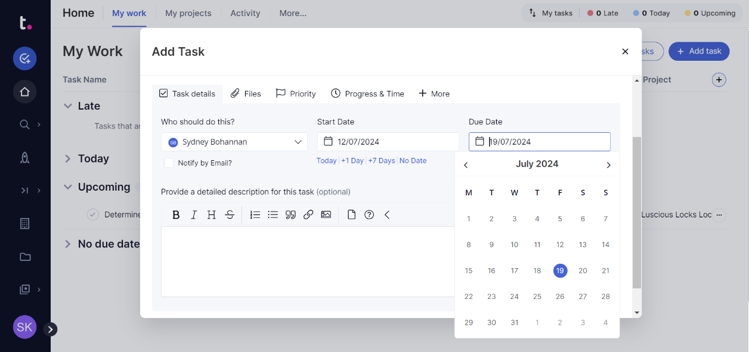Go to next month in calendar
Image resolution: width=749 pixels, height=352 pixels.
pyautogui.click(x=608, y=165)
